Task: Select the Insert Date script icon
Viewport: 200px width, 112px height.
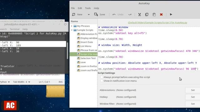Action: [x=78, y=42]
